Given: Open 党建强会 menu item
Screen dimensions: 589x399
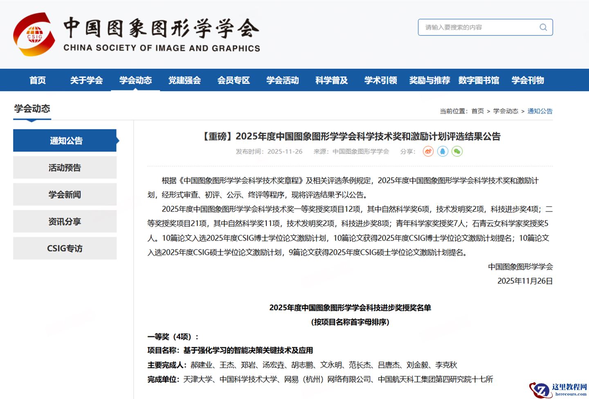Looking at the screenshot, I should [184, 80].
